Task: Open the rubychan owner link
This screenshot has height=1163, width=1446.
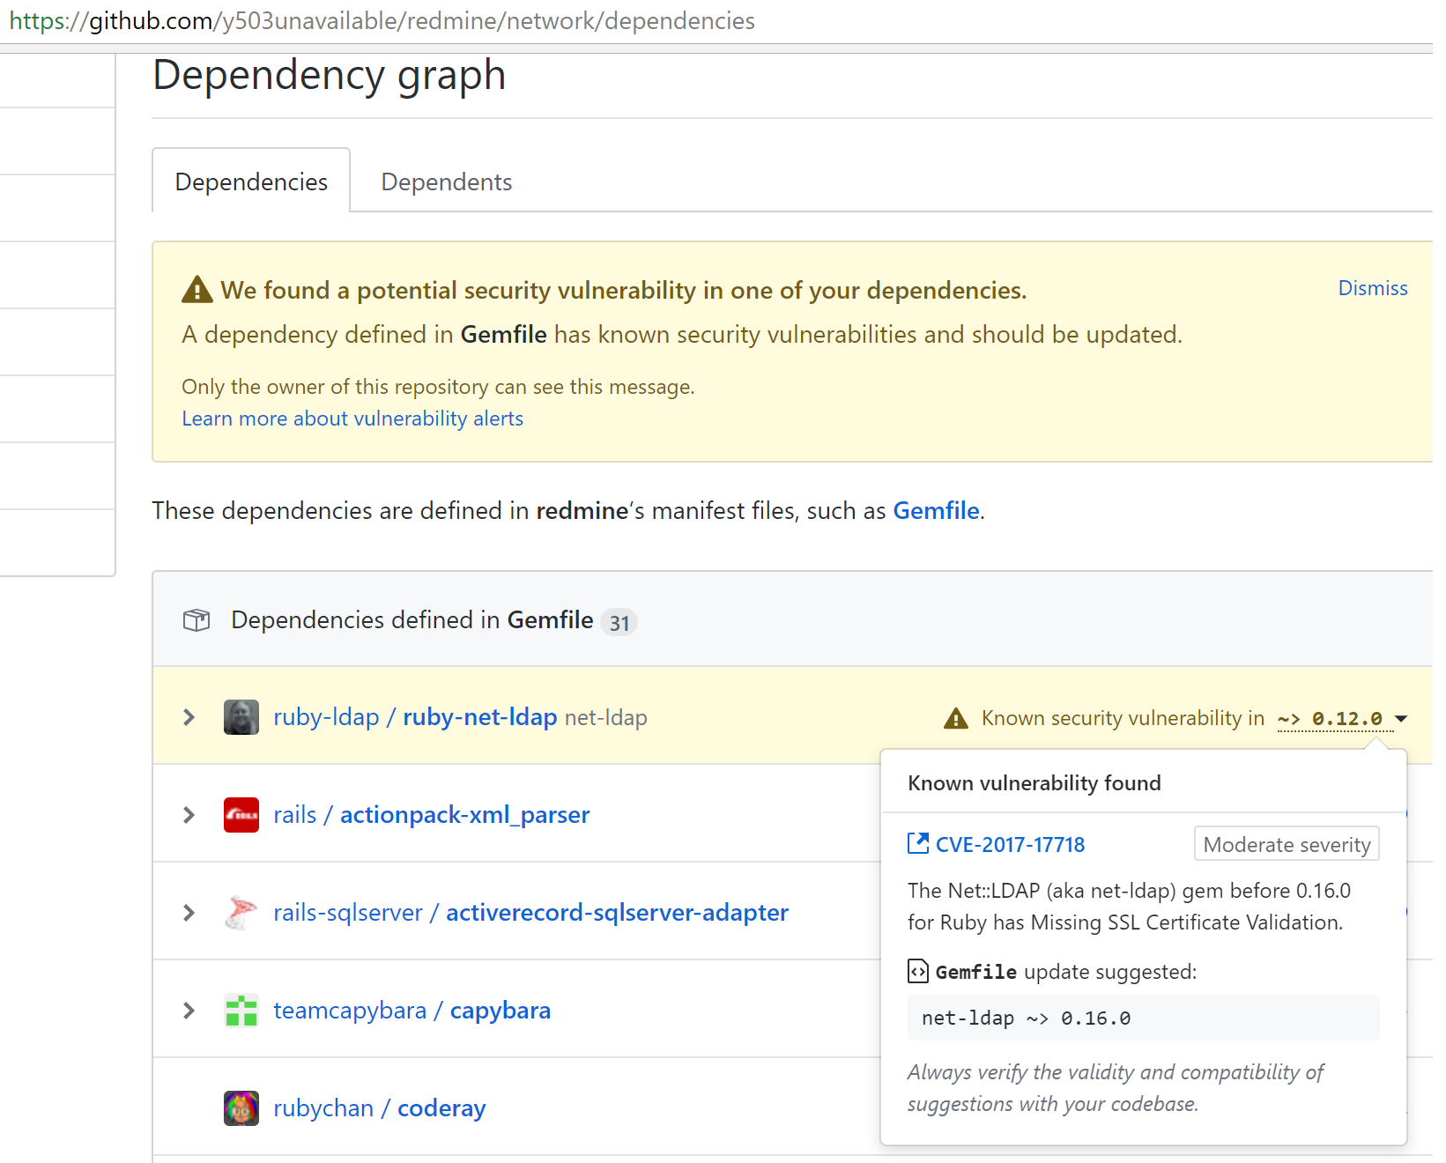Action: 323,1108
